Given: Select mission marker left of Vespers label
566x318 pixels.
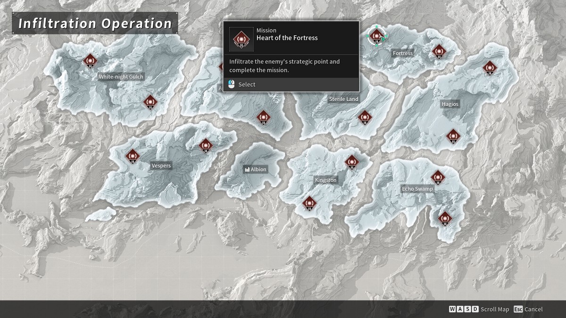Looking at the screenshot, I should [133, 155].
